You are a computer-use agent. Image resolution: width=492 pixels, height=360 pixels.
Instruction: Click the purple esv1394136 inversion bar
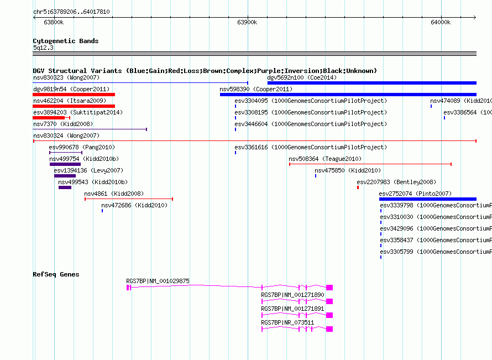click(65, 176)
